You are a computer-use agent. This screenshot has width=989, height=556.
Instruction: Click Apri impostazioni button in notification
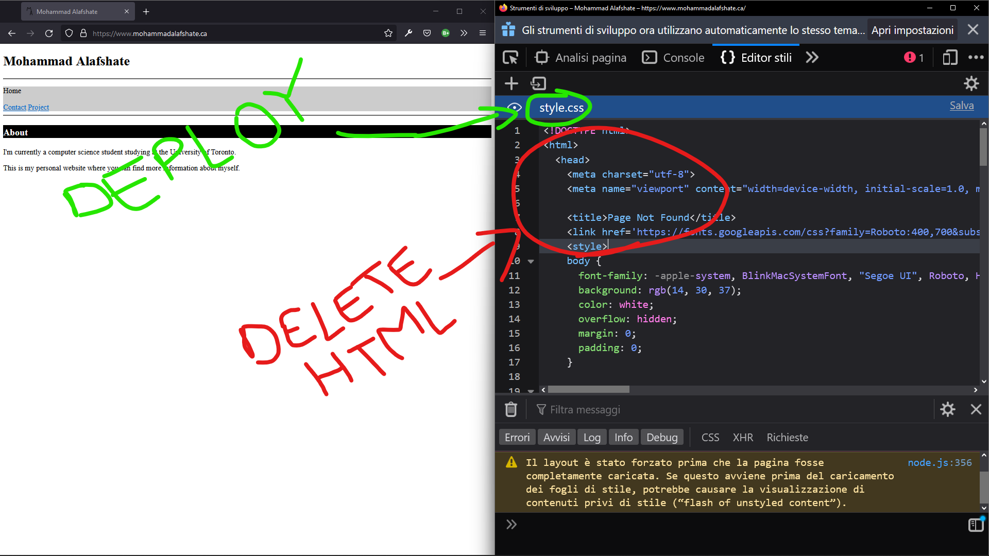912,30
